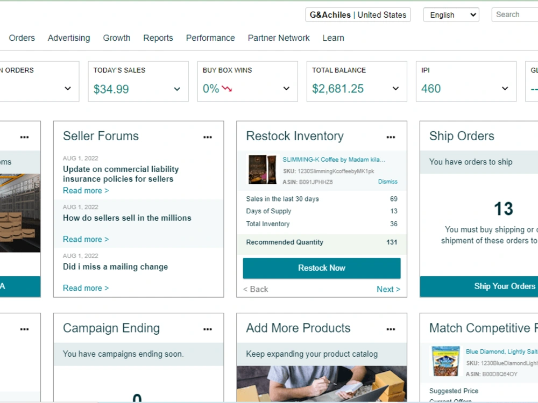Open the Growth menu

[117, 38]
